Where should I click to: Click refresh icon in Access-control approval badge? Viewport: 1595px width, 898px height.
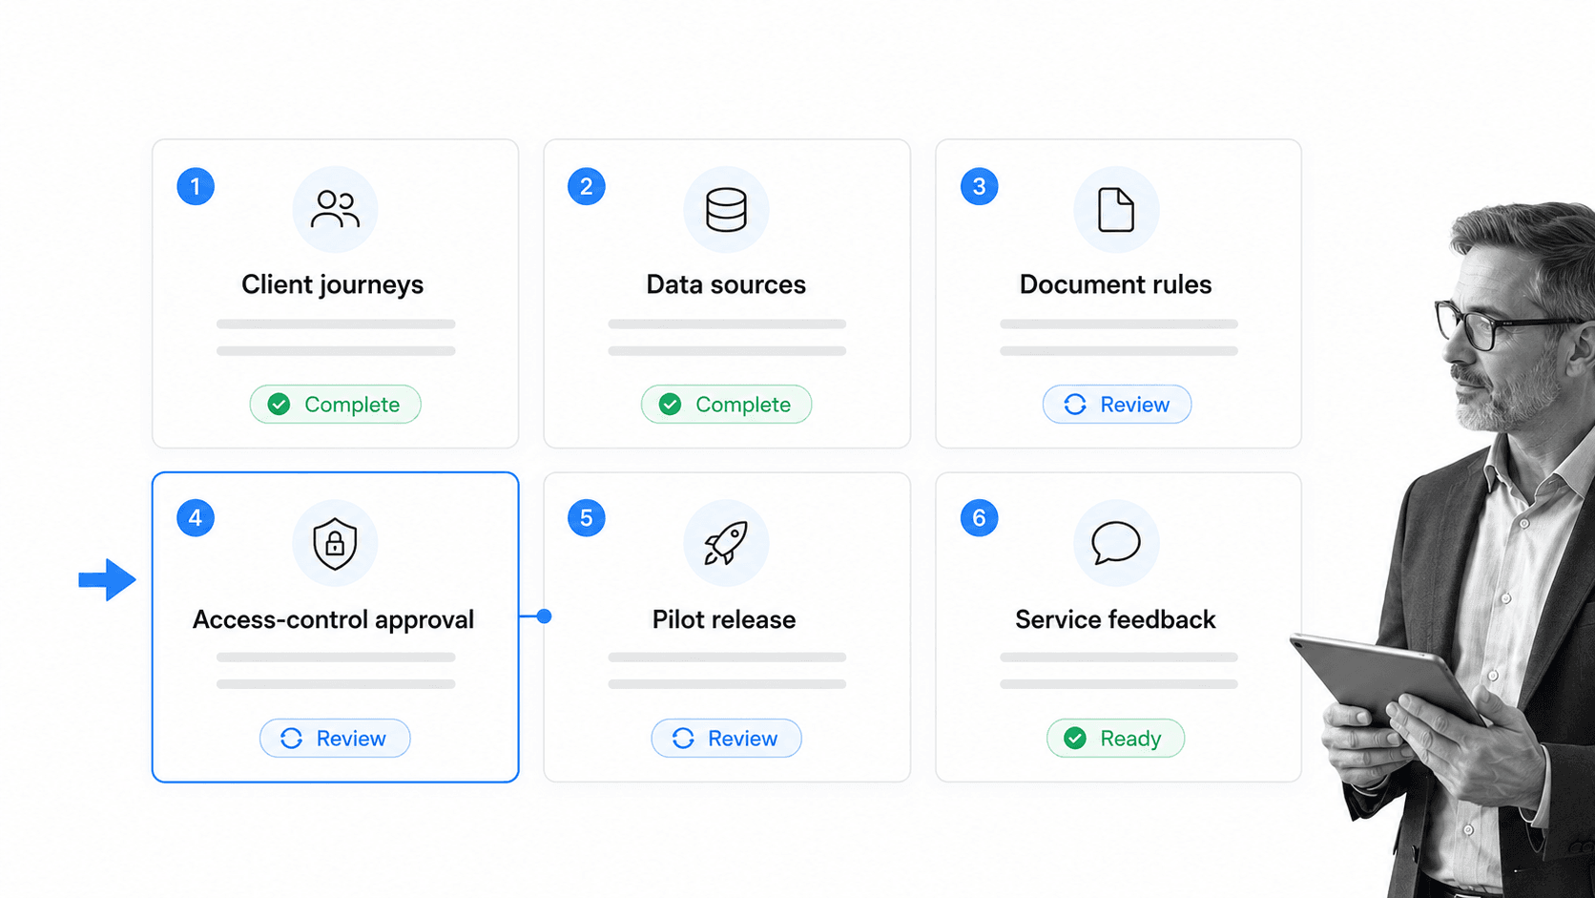tap(292, 739)
